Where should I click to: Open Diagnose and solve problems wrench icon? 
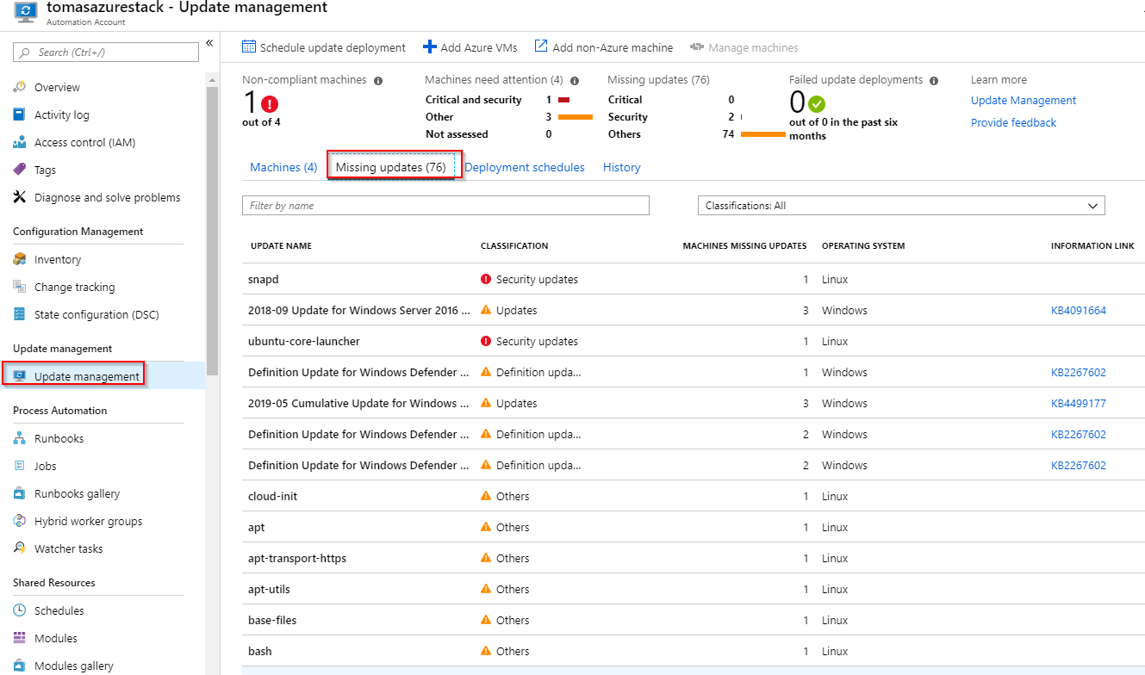tap(19, 197)
